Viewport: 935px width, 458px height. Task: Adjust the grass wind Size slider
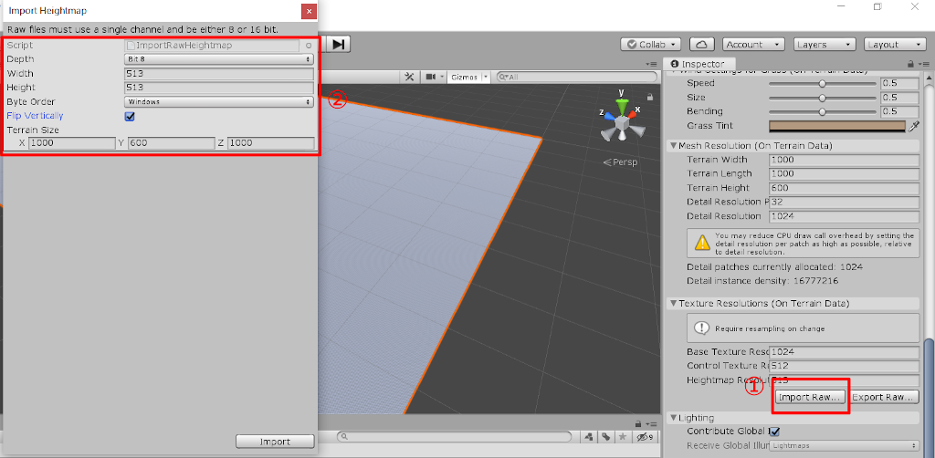click(823, 98)
